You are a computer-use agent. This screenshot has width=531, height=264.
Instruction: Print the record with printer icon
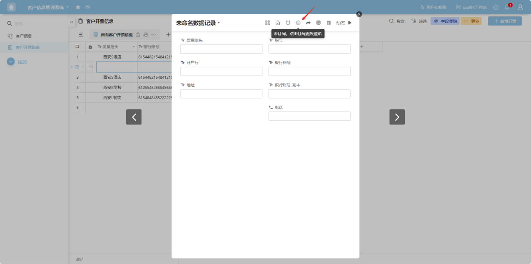pos(318,23)
